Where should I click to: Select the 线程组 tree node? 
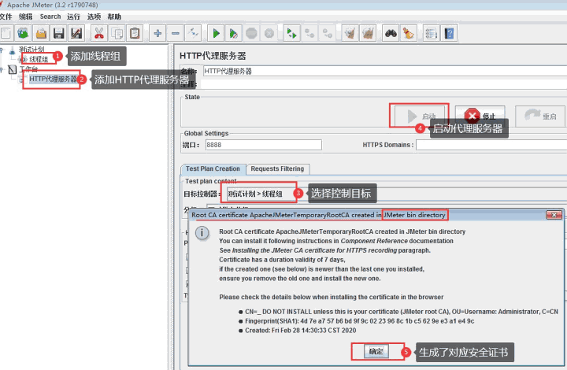point(39,59)
